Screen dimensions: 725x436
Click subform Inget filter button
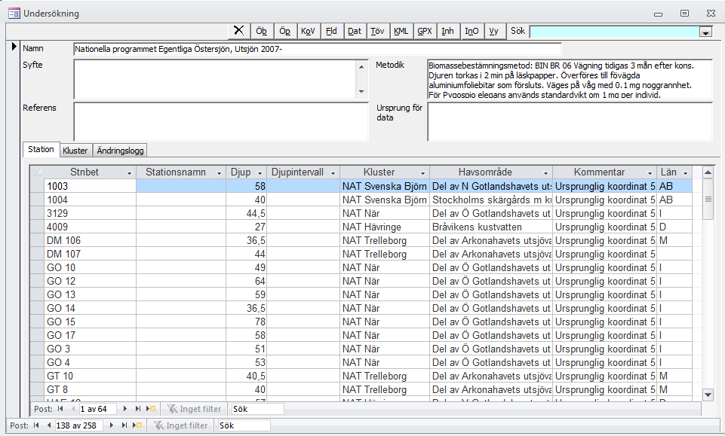click(x=194, y=409)
